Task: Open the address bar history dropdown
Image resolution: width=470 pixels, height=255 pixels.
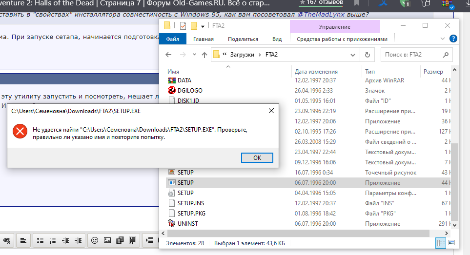Action: pos(353,55)
